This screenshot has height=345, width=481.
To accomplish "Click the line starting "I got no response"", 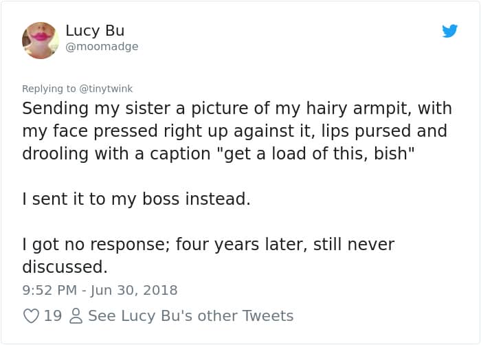I will pyautogui.click(x=208, y=244).
